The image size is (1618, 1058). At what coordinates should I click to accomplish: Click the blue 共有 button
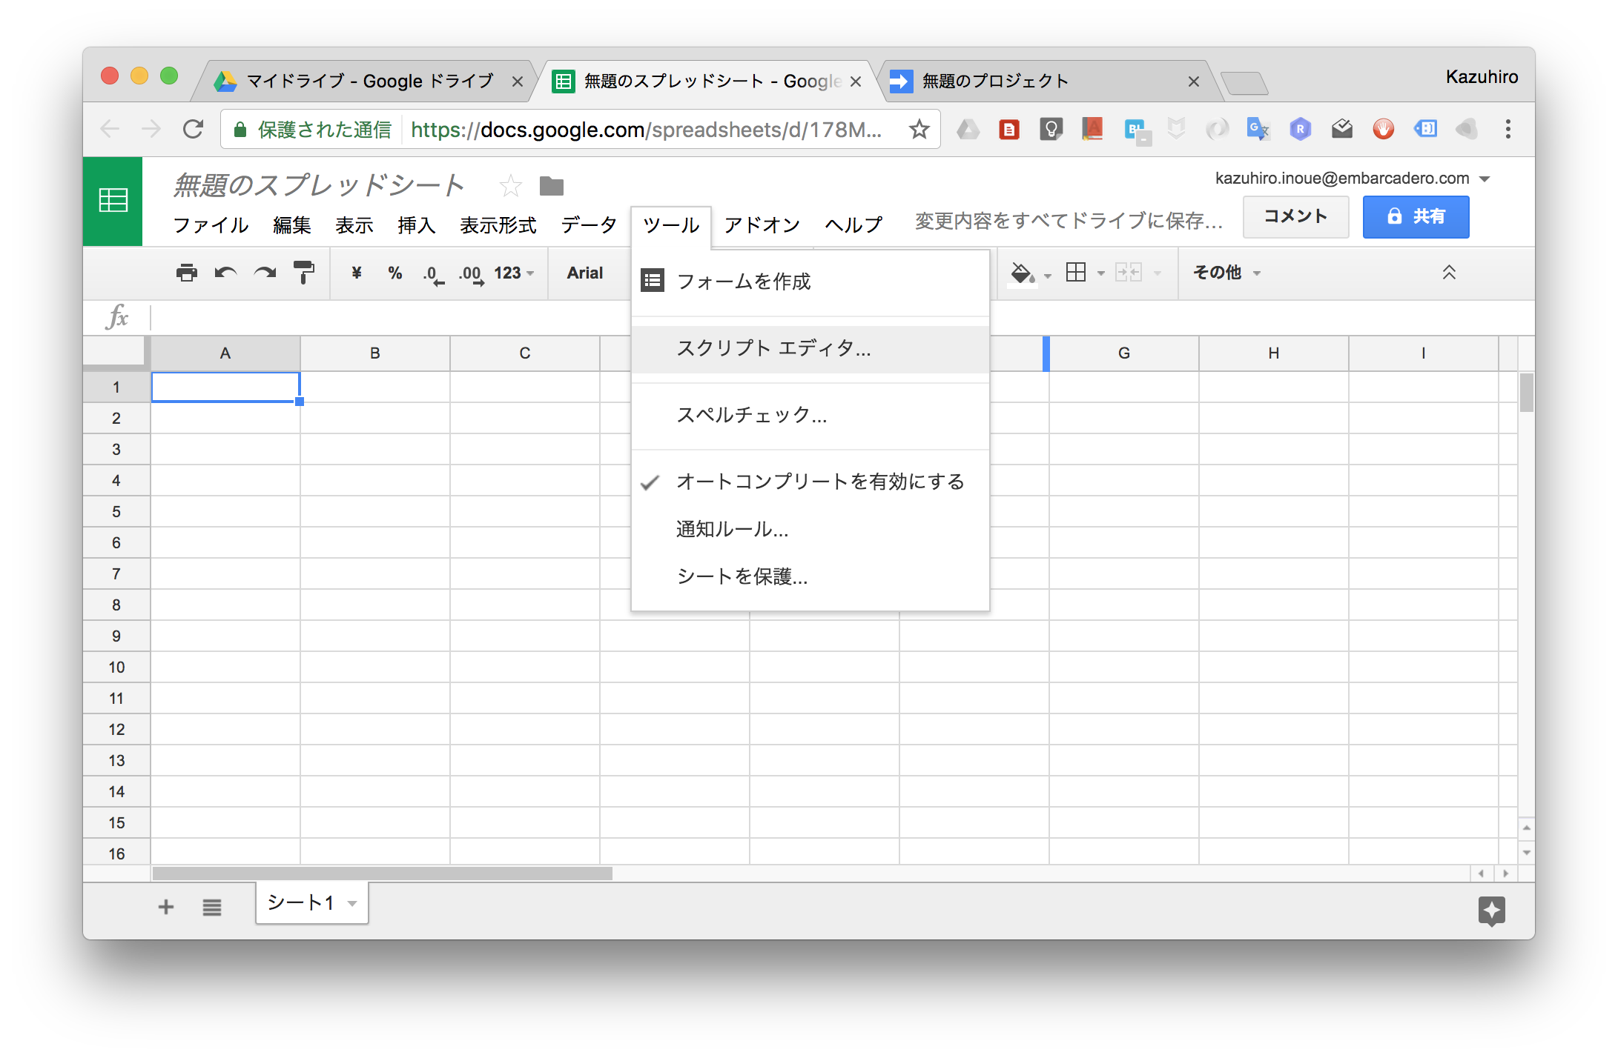point(1416,216)
